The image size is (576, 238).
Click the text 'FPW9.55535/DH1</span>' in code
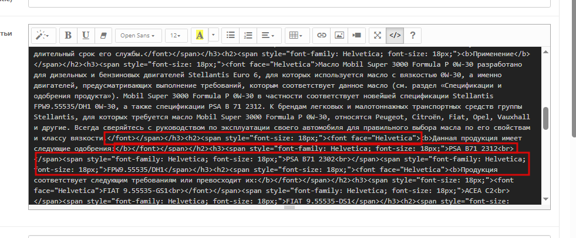(x=149, y=170)
